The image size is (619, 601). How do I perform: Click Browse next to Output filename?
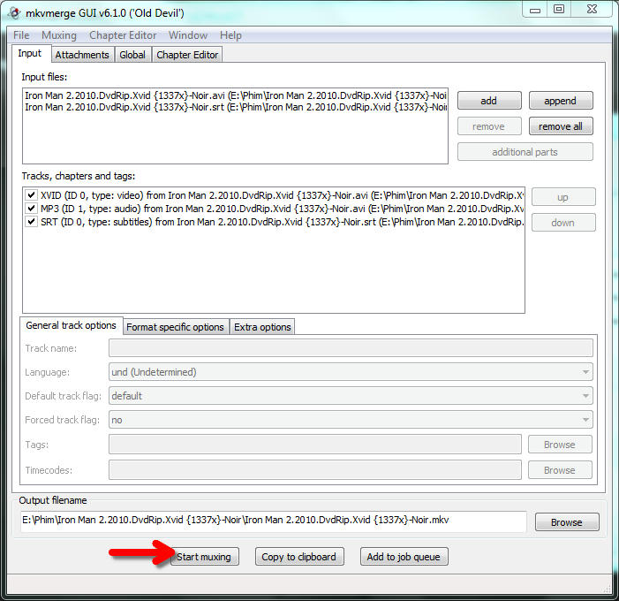(567, 522)
